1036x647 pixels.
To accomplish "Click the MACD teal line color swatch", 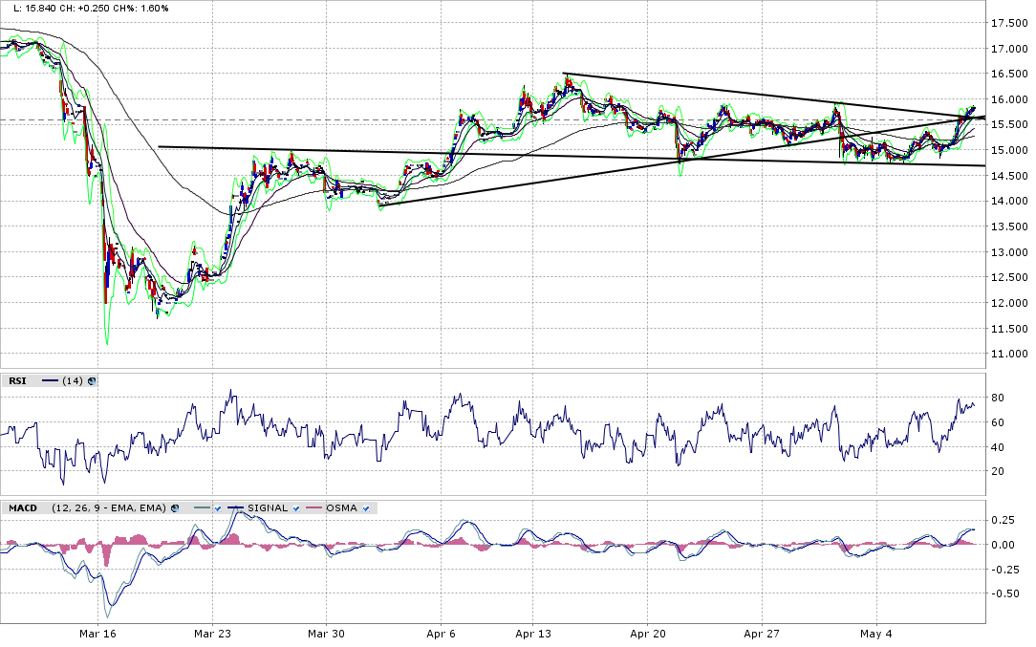I will [x=201, y=507].
